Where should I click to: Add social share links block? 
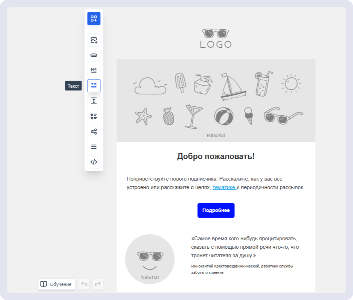(x=94, y=131)
